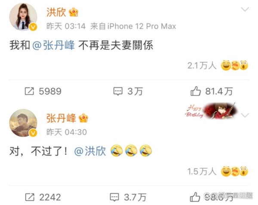Open the @洪欣 mention in second post
258x205 pixels.
click(x=90, y=151)
